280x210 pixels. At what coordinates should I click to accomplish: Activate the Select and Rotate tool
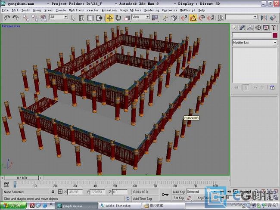click(x=118, y=18)
